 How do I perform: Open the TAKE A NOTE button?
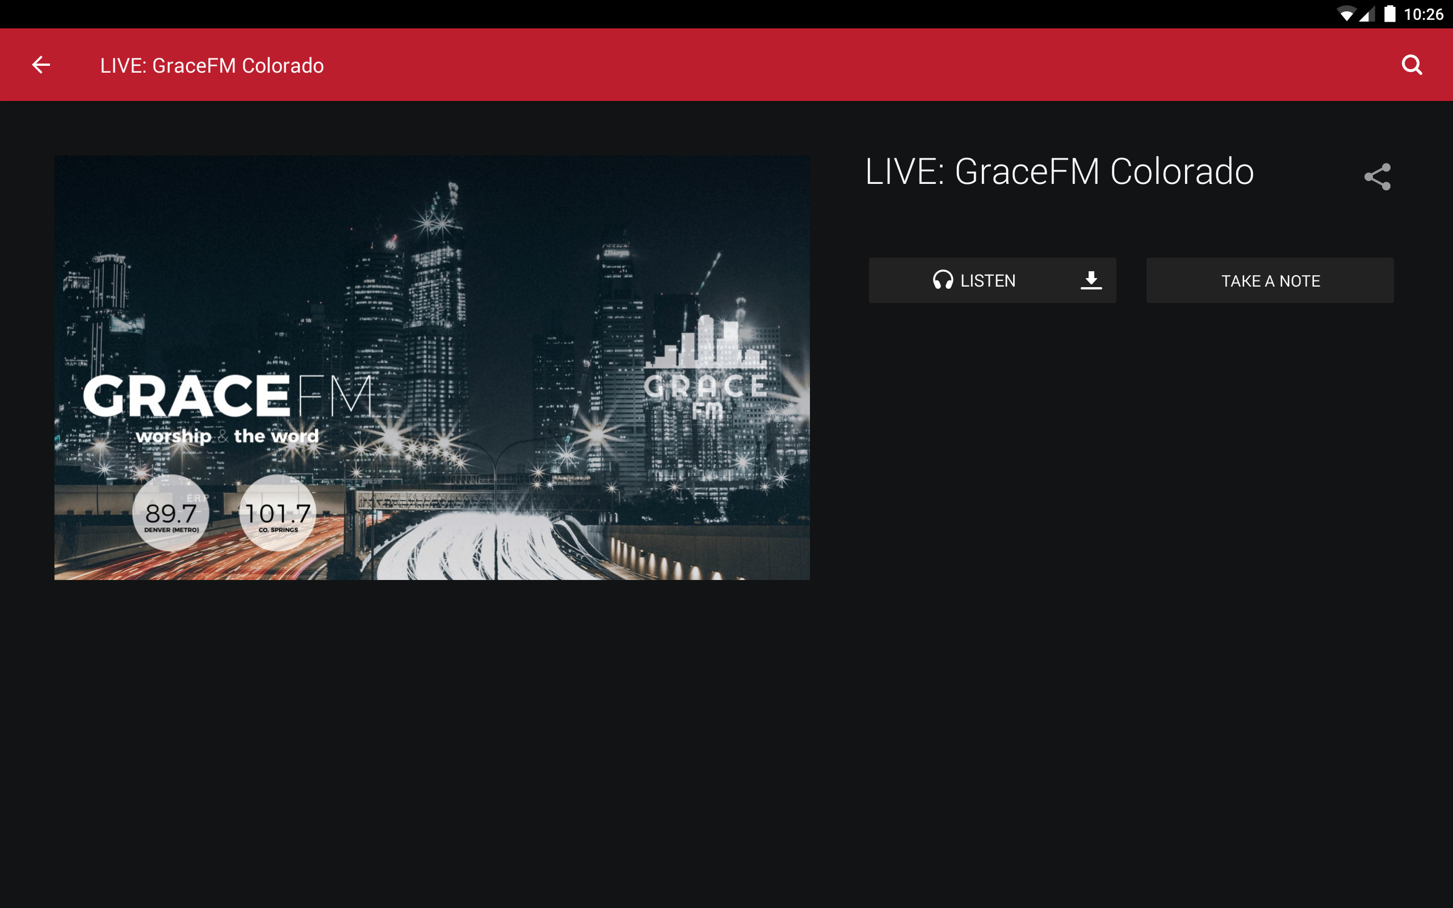point(1270,280)
